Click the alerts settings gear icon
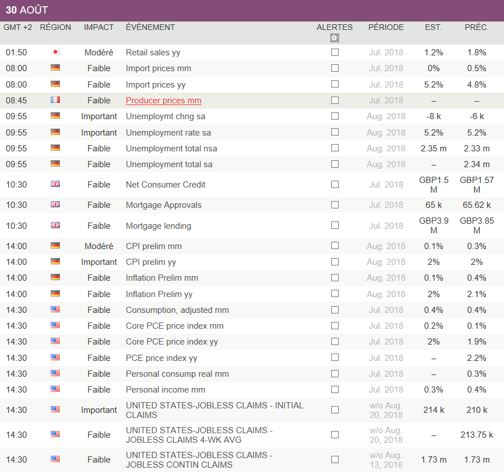Screen dimensions: 504x475 (335, 38)
